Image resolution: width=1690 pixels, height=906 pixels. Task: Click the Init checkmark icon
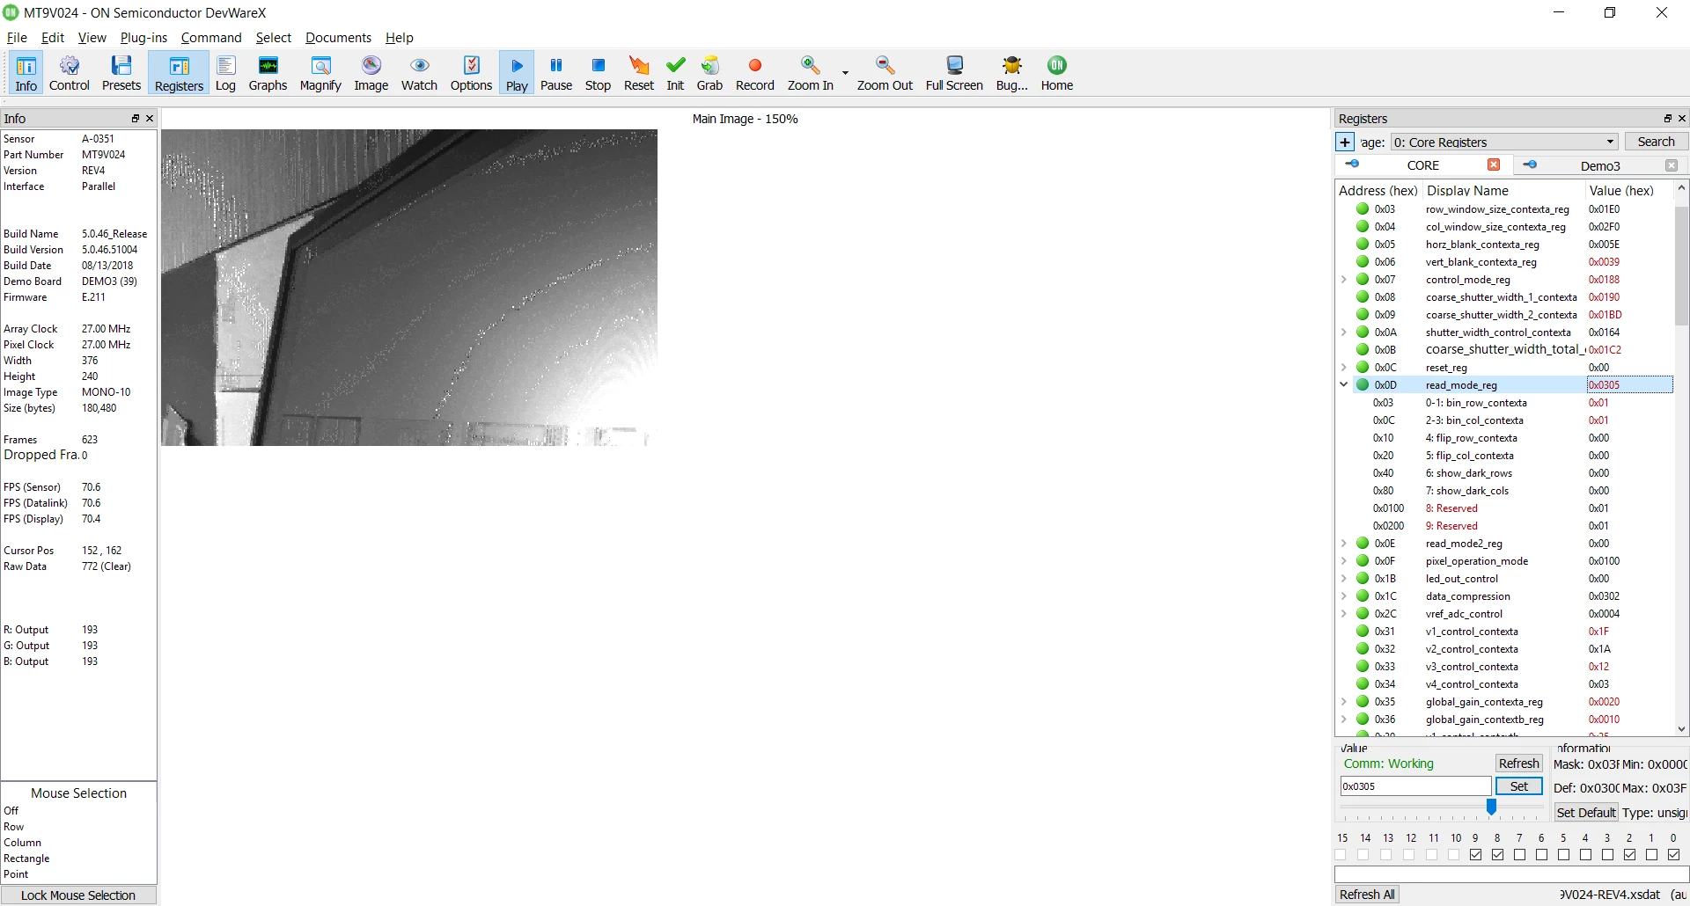pyautogui.click(x=675, y=73)
